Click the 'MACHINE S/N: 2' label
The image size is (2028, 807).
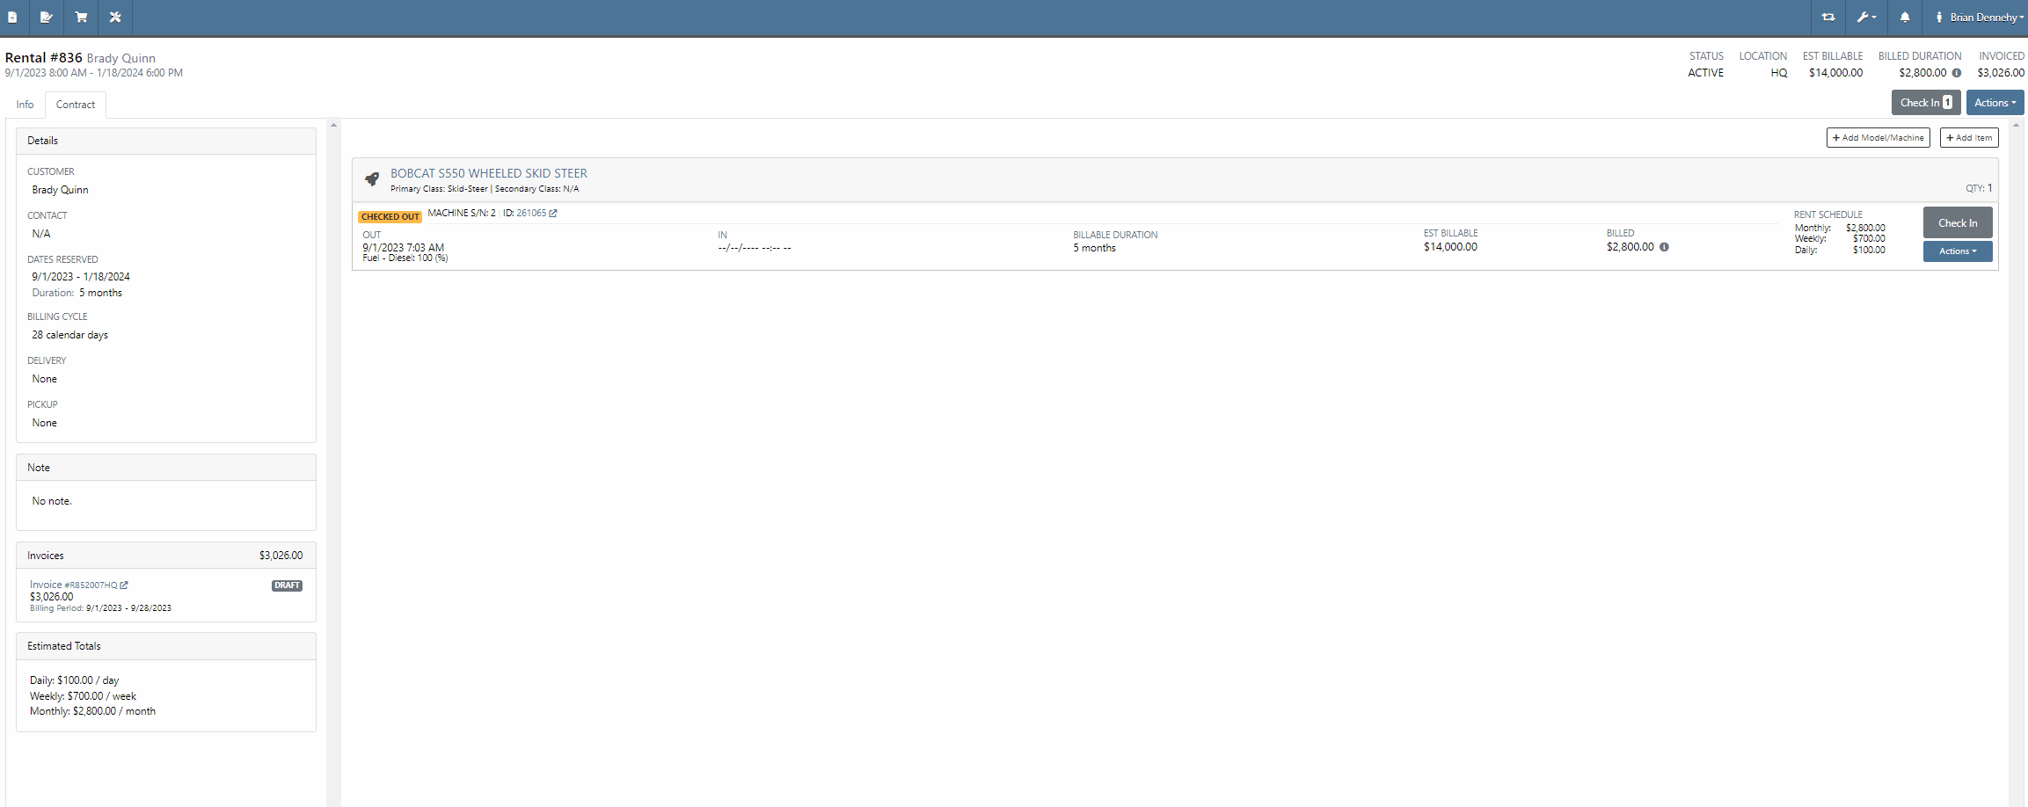[x=462, y=214]
